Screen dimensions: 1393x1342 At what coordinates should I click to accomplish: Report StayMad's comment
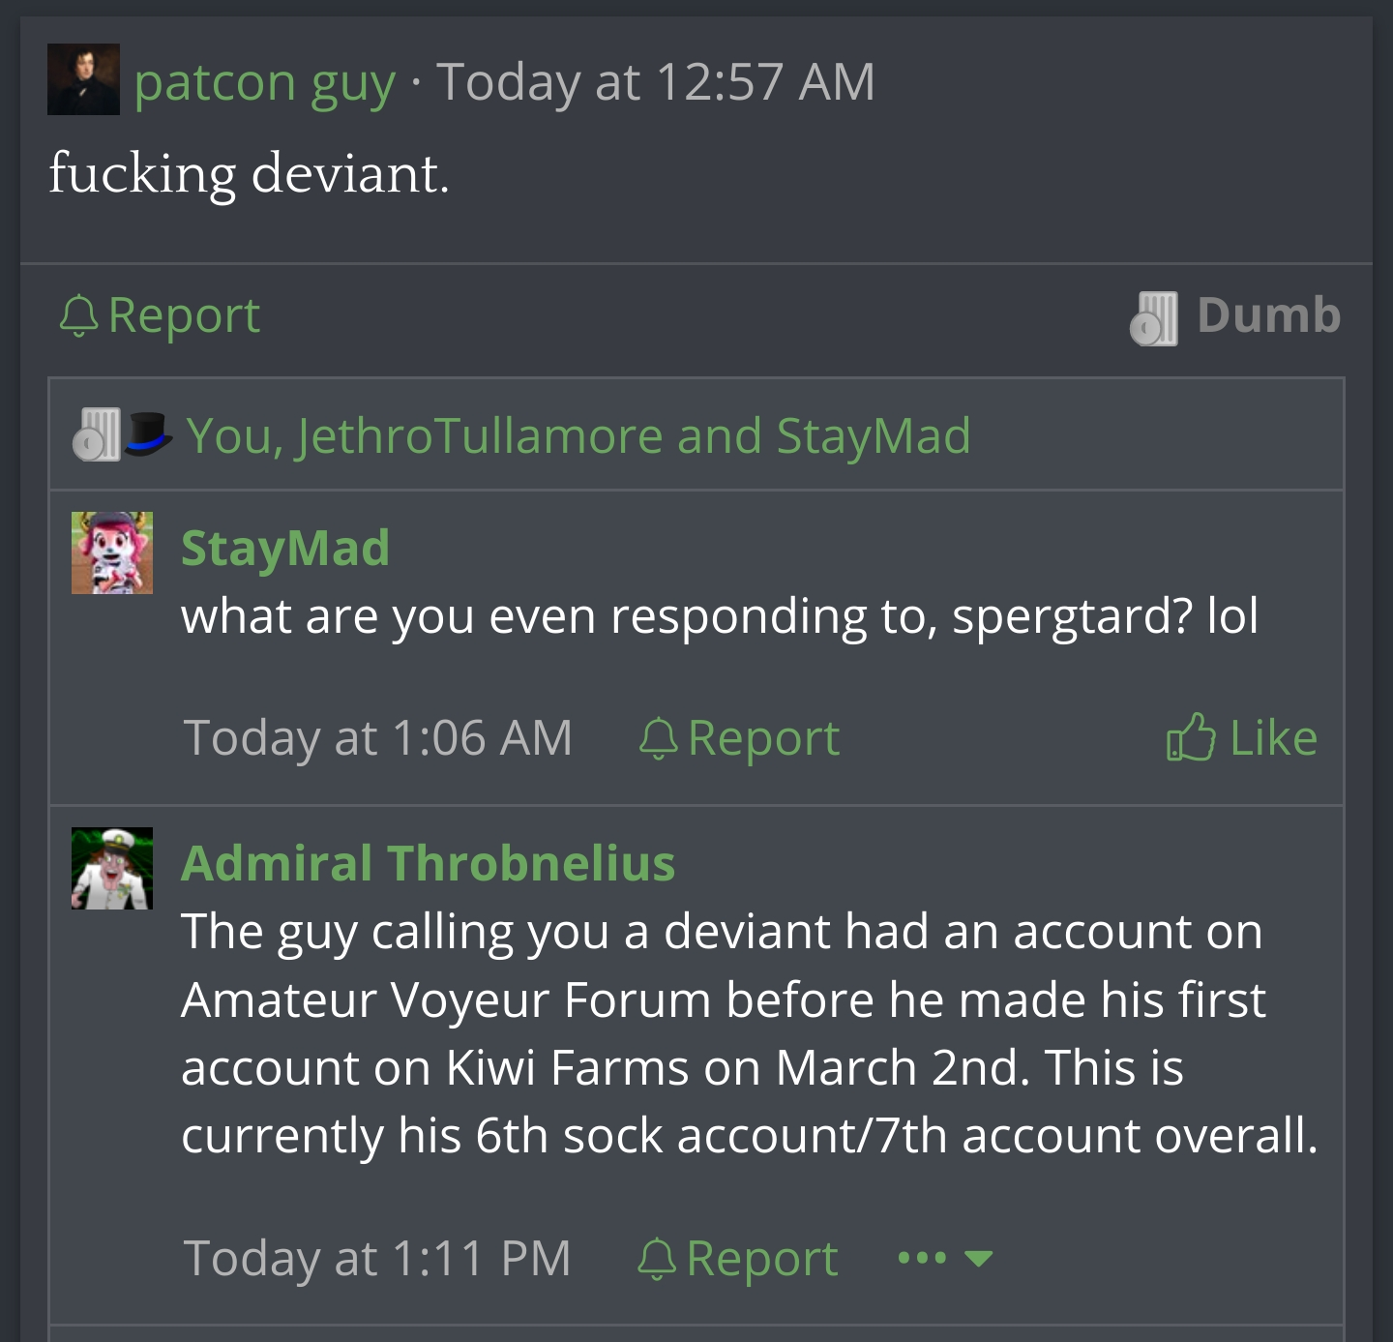pos(762,738)
